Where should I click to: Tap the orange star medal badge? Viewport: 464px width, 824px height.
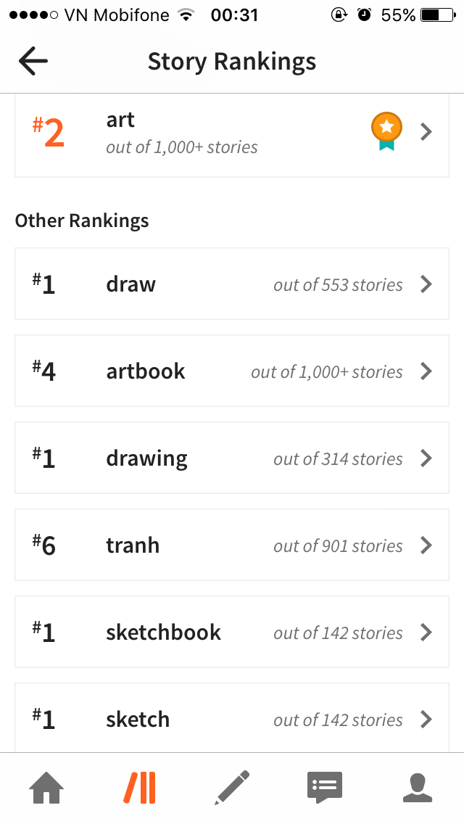click(x=386, y=131)
